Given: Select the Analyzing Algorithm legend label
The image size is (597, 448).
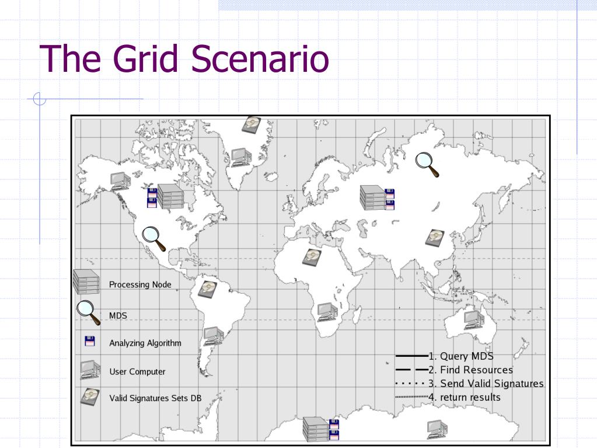Looking at the screenshot, I should pyautogui.click(x=145, y=343).
